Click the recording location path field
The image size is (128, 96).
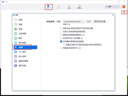74,22
